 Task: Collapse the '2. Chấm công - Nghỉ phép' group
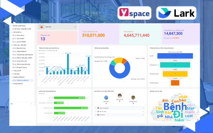[x=11, y=45]
